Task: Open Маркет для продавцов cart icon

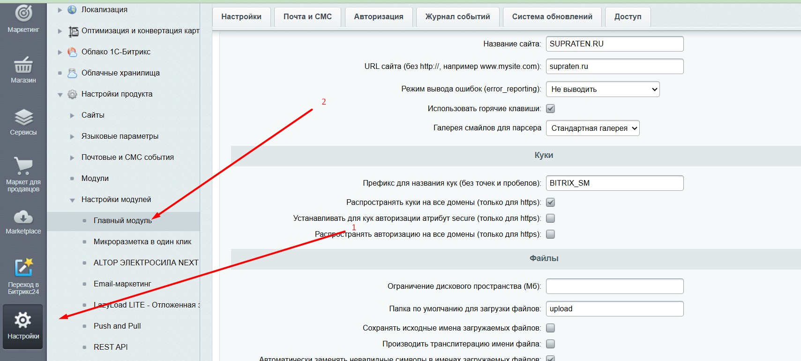Action: [23, 166]
